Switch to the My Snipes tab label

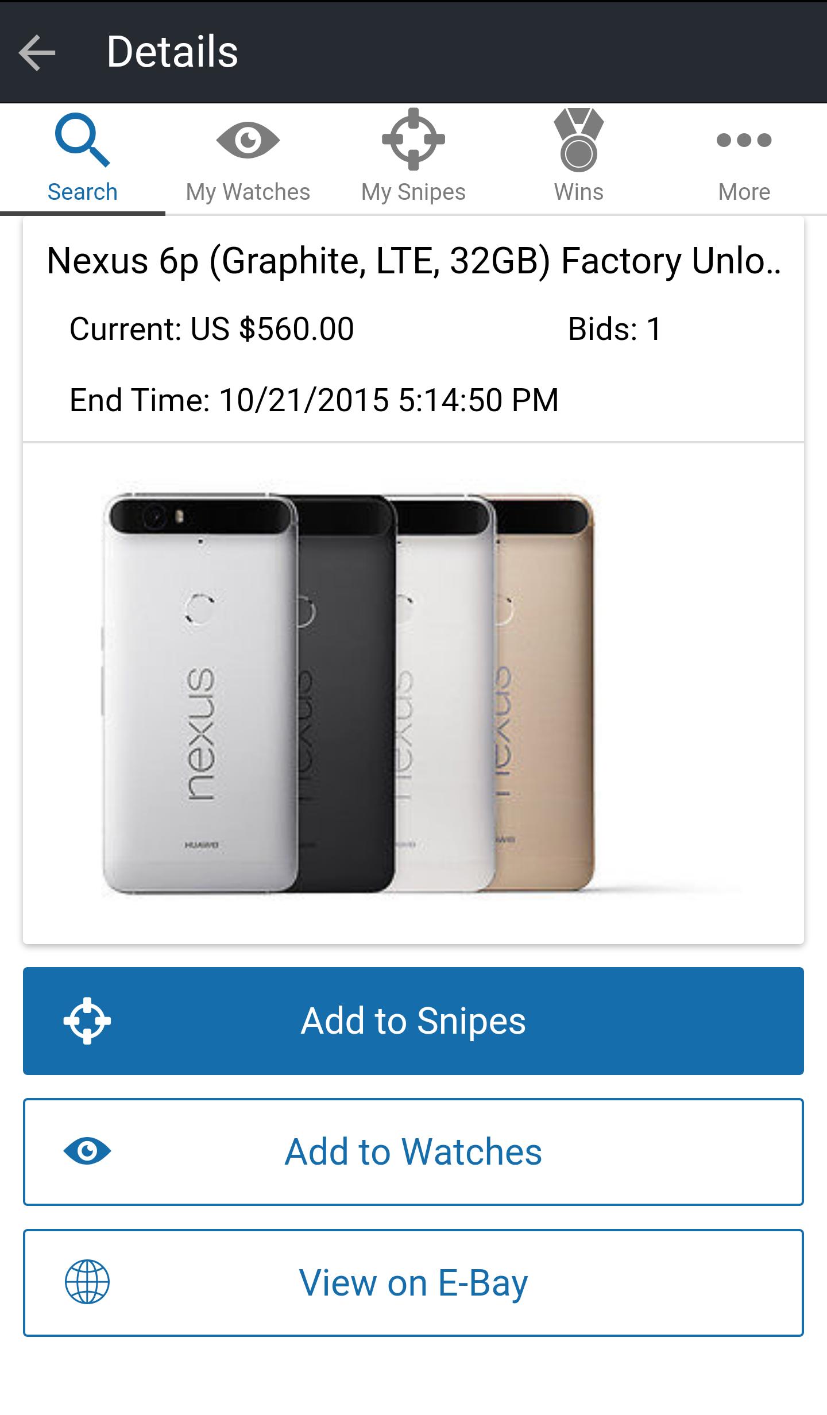click(x=413, y=192)
